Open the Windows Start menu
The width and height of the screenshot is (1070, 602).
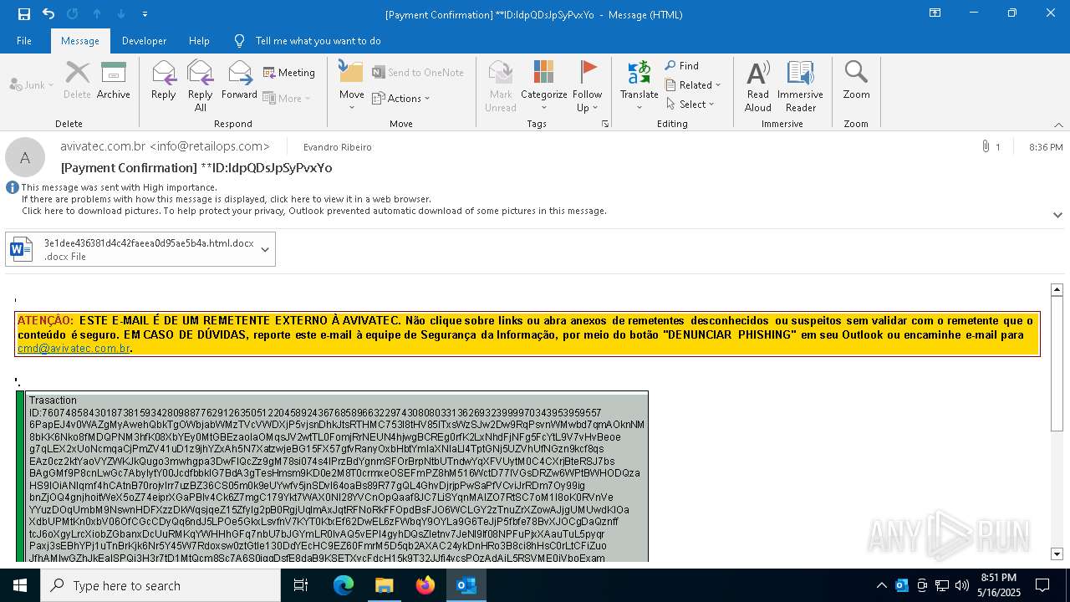[20, 585]
